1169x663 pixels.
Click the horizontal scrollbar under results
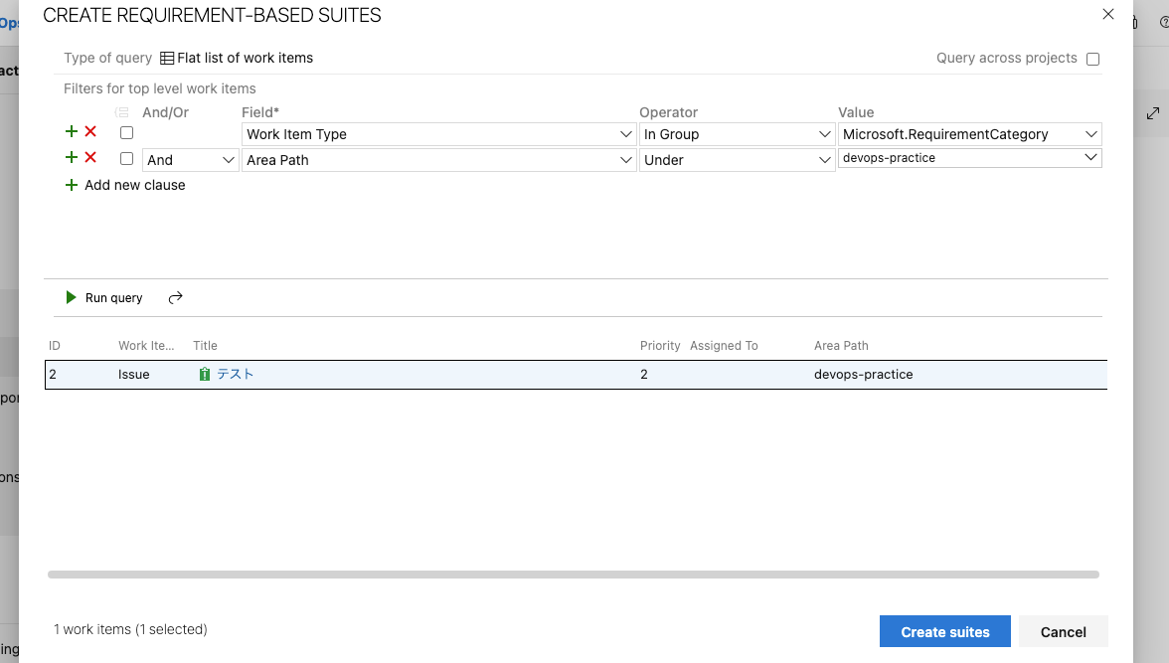573,575
